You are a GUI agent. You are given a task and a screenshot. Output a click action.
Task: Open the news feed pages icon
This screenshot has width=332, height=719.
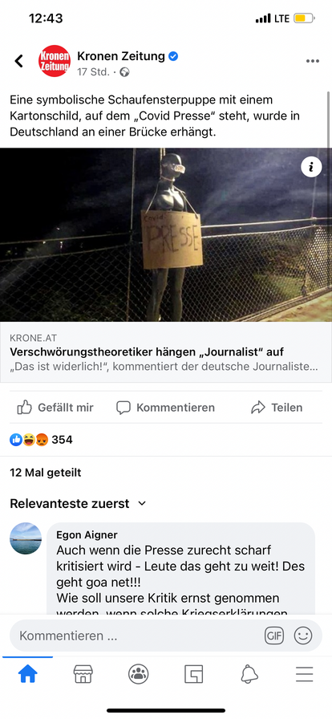pyautogui.click(x=193, y=674)
